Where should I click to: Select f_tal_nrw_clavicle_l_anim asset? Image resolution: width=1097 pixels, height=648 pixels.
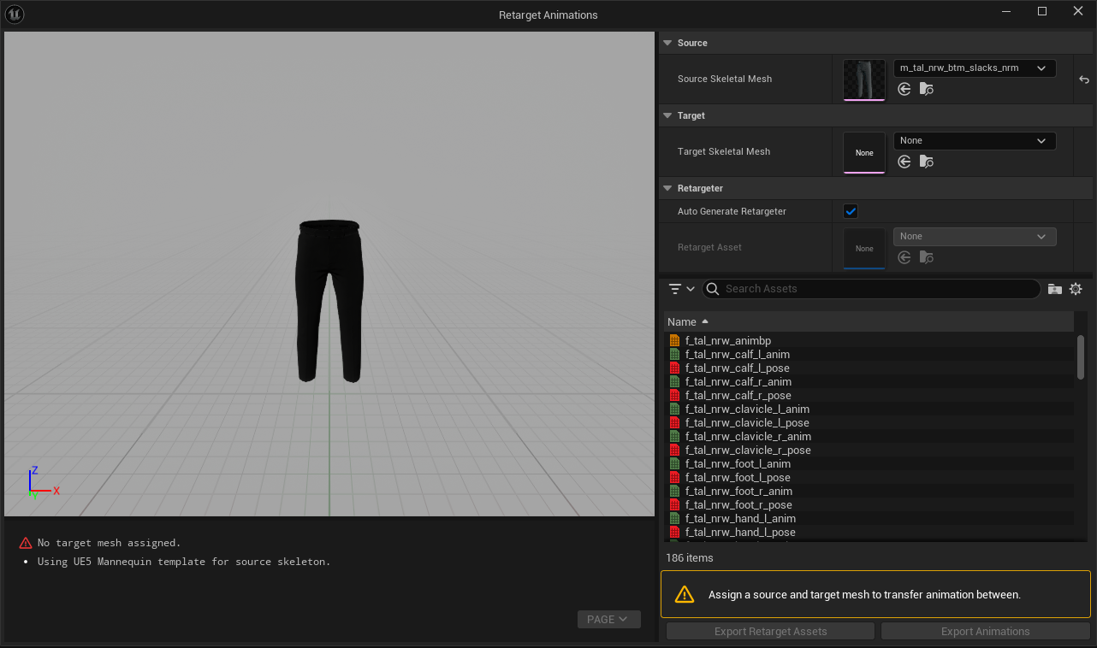click(869, 409)
